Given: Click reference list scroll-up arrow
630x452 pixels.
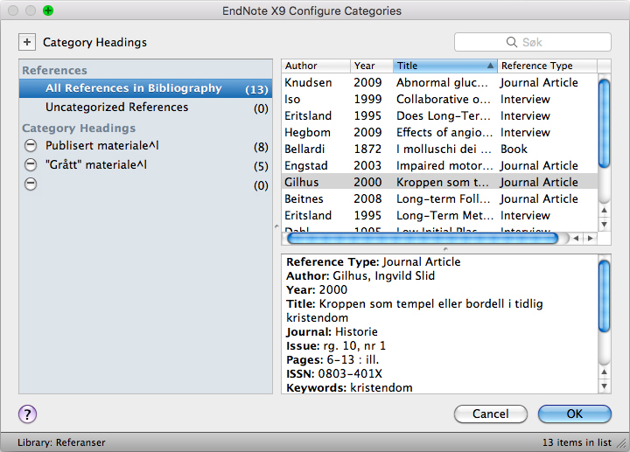Looking at the screenshot, I should pos(604,210).
